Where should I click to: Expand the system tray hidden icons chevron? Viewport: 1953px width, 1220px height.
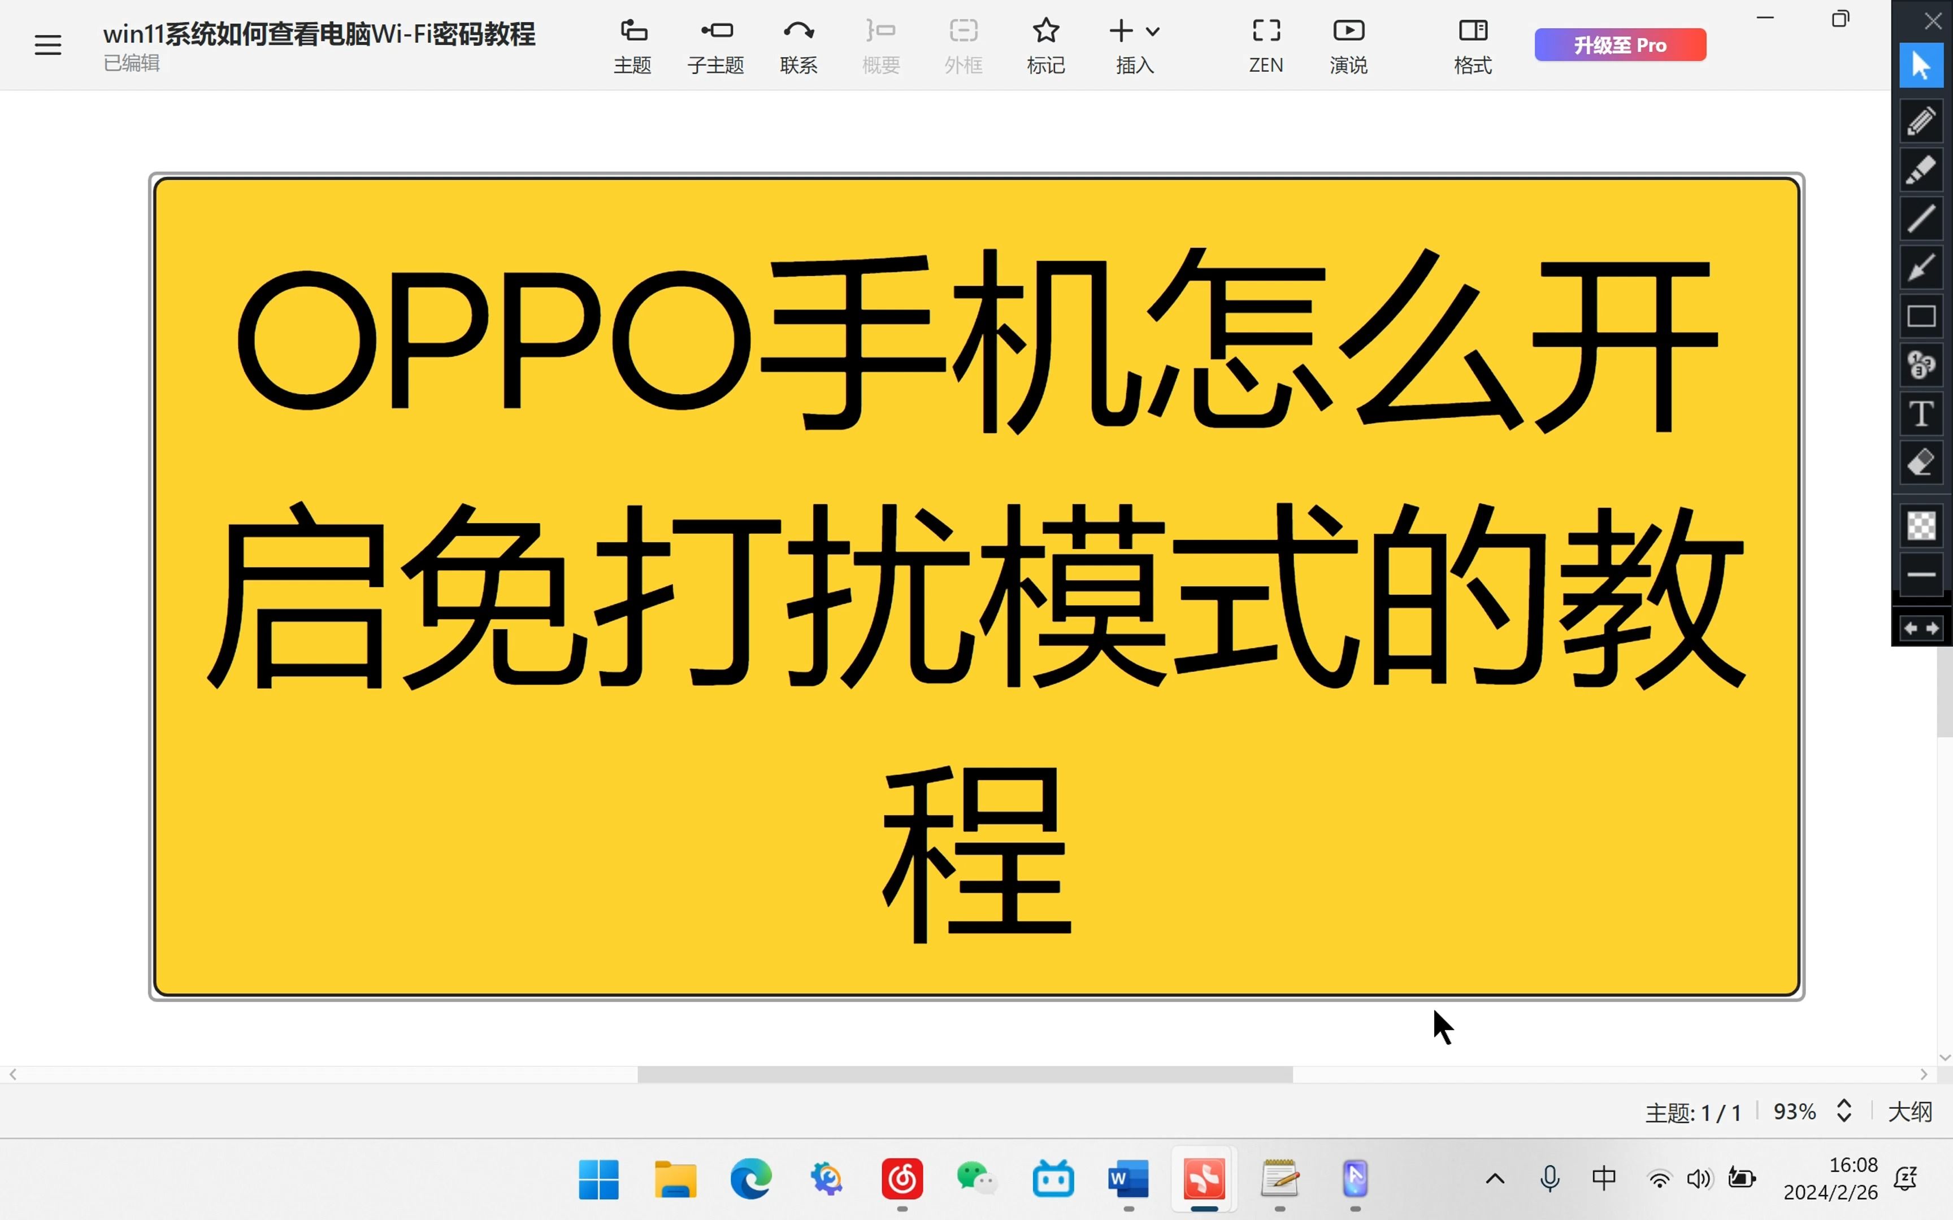(x=1495, y=1180)
